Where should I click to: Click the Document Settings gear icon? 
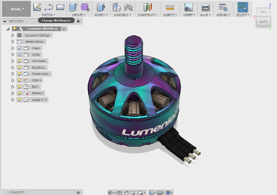pos(19,35)
